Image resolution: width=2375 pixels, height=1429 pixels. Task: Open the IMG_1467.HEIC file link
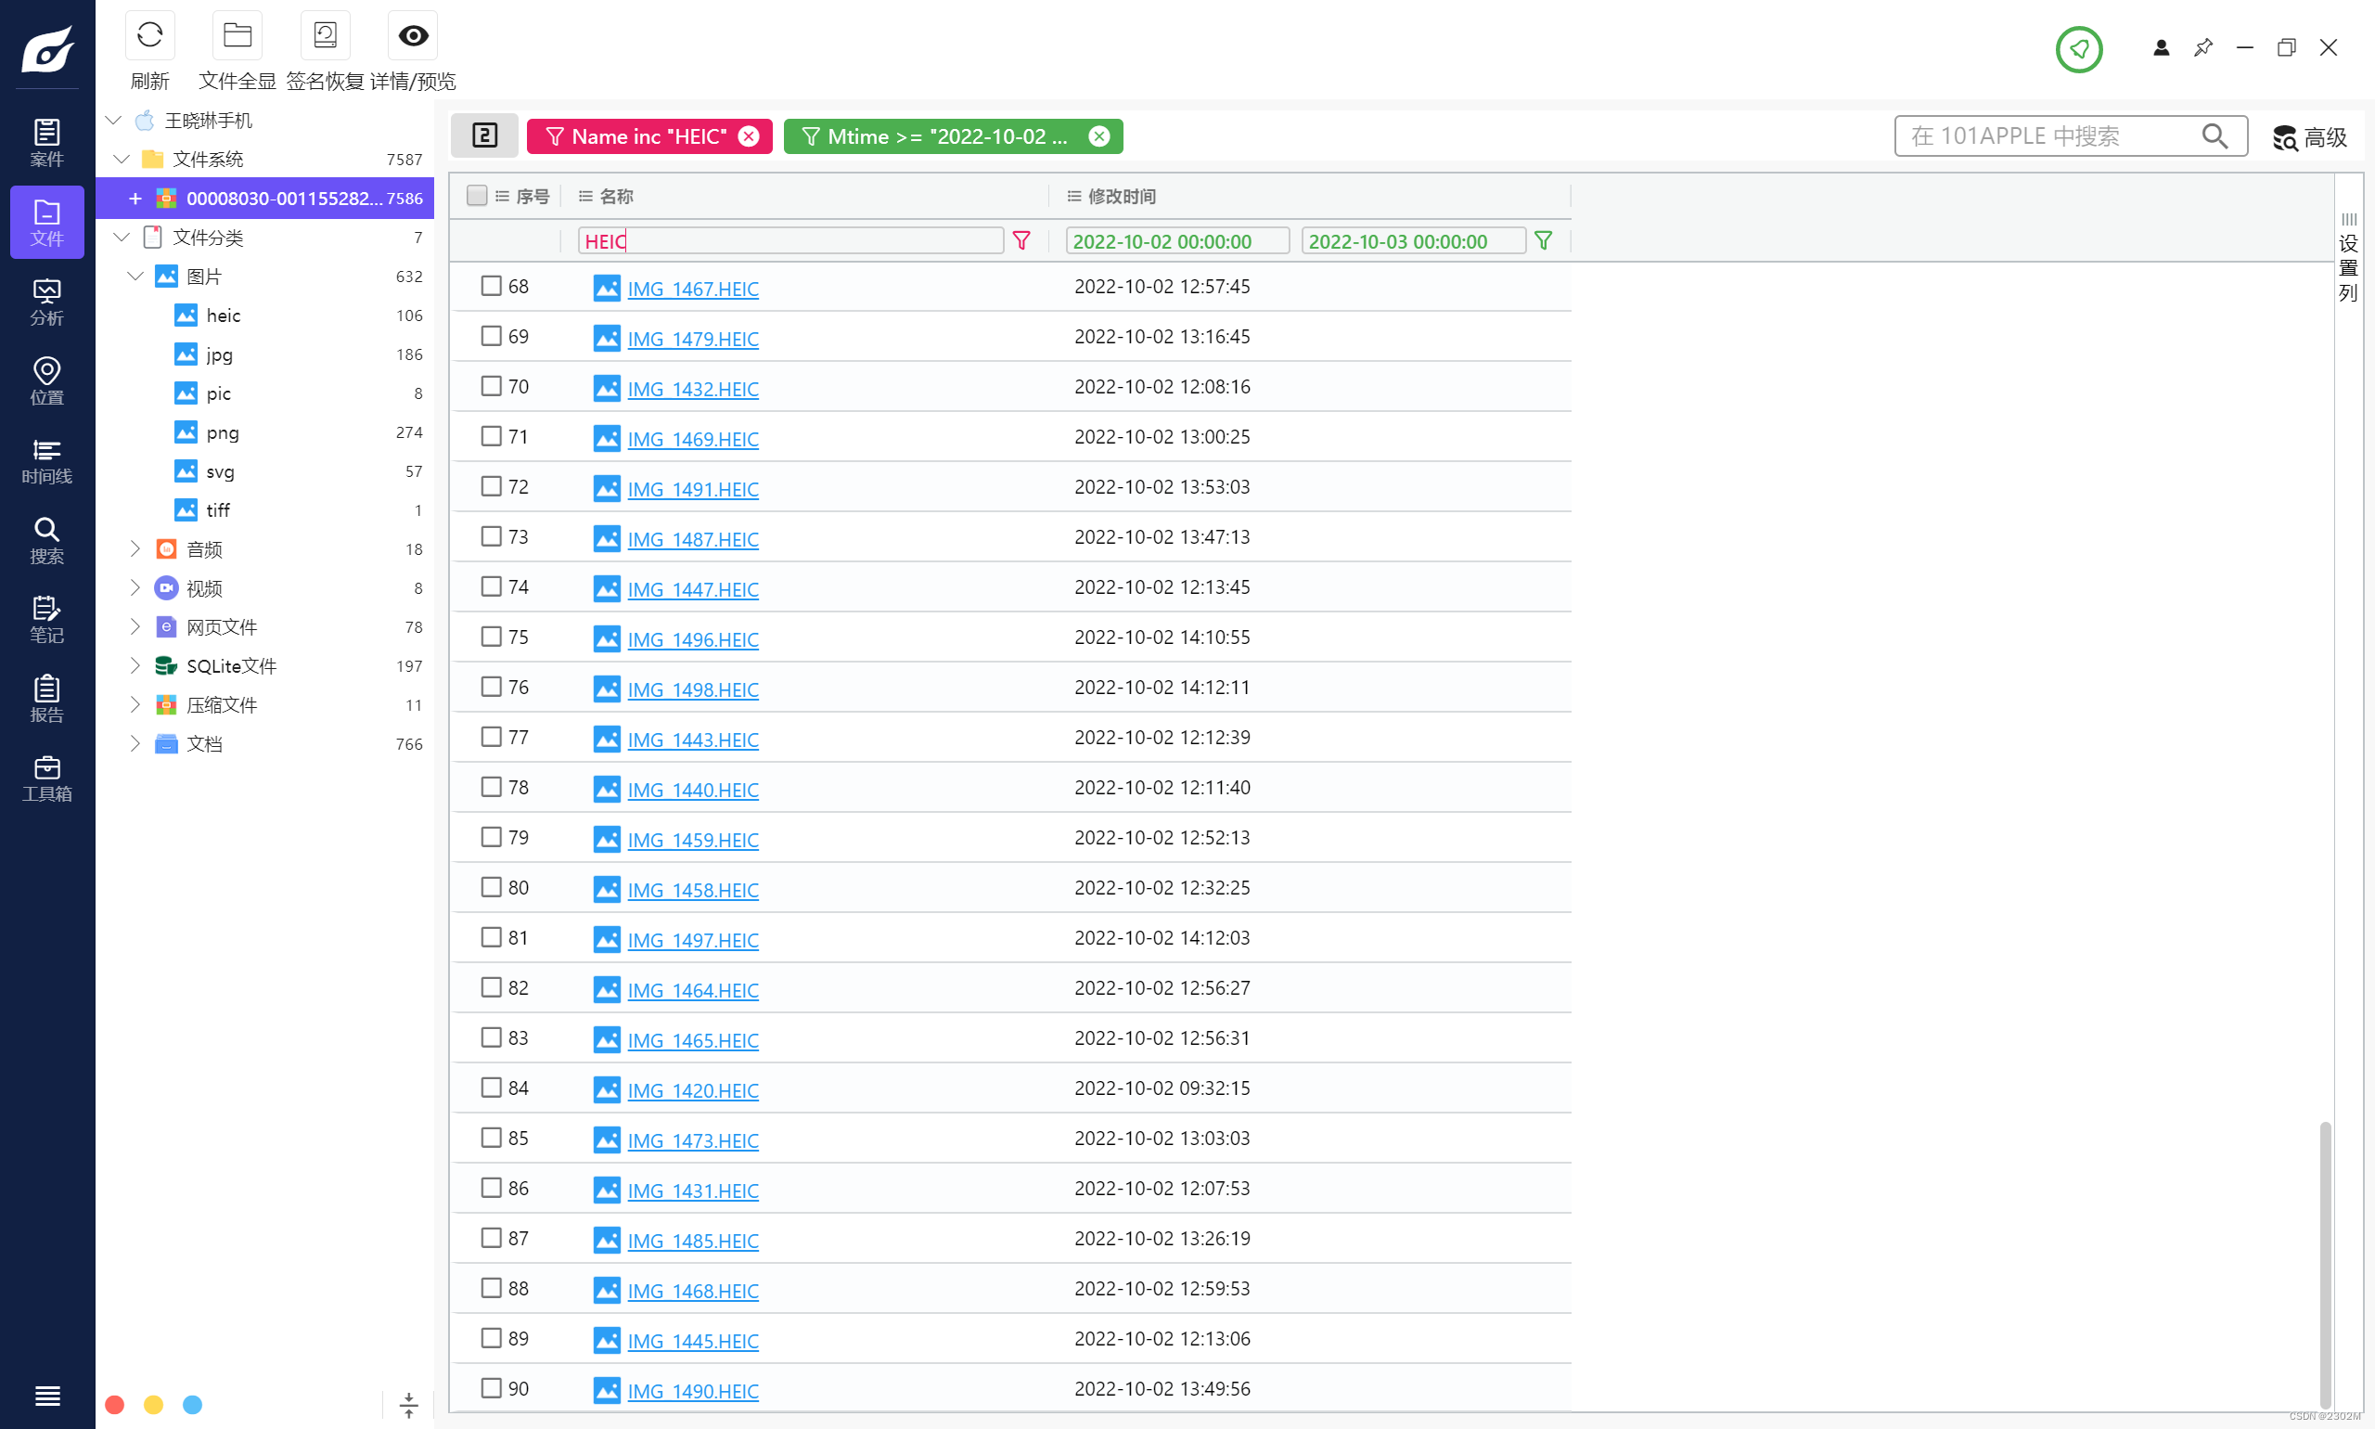692,289
